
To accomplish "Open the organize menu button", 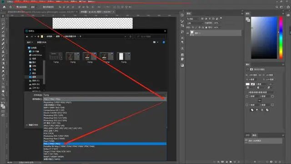I will [x=30, y=42].
